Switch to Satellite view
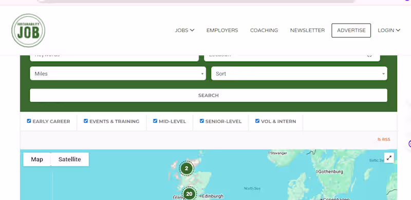The width and height of the screenshot is (411, 200). pos(70,159)
